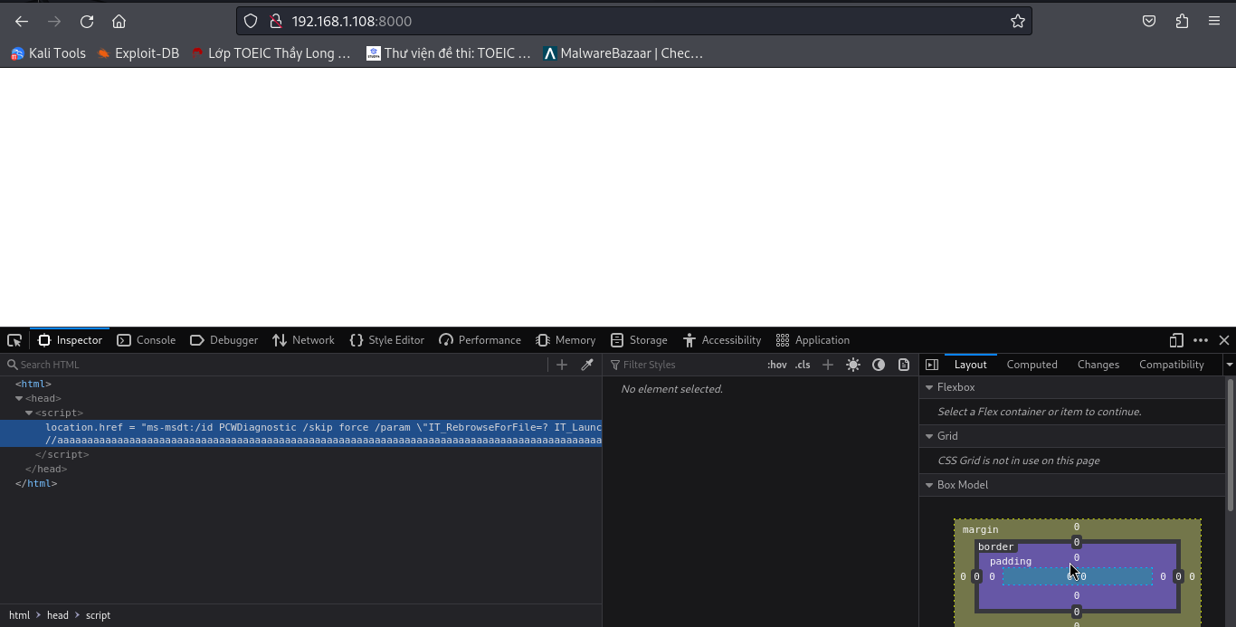Toggle print media simulation icon
Screen dimensions: 1236x627
coord(904,365)
